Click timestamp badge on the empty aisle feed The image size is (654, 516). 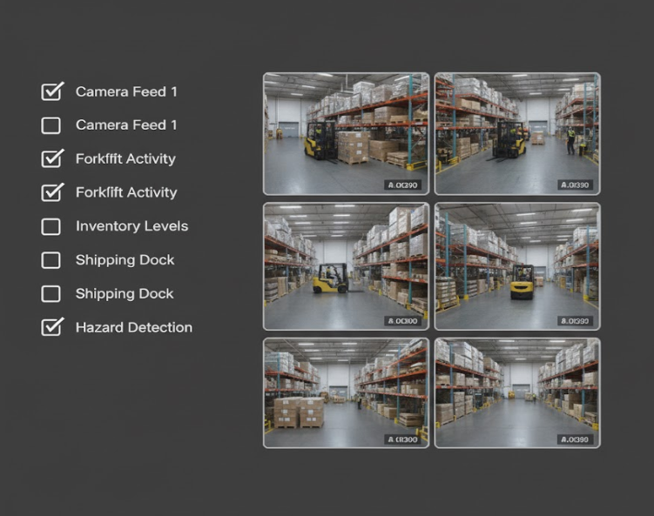tap(575, 439)
